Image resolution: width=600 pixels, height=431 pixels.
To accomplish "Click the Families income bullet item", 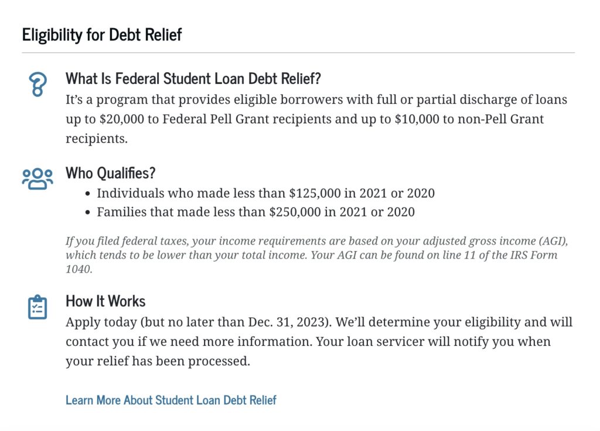I will (x=255, y=212).
